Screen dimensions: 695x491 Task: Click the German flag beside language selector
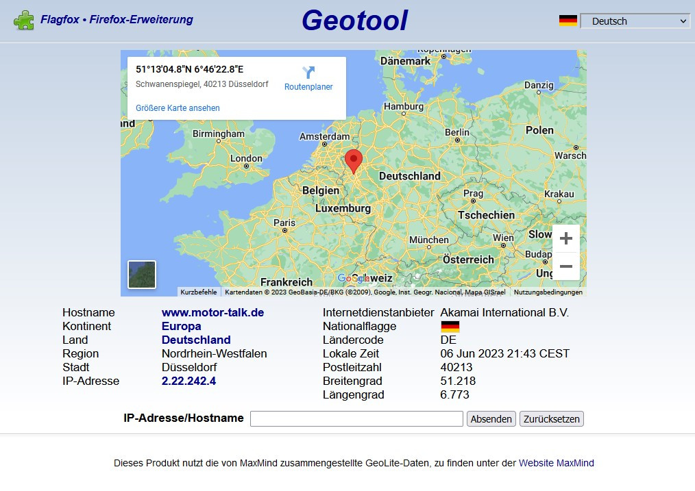pyautogui.click(x=568, y=21)
